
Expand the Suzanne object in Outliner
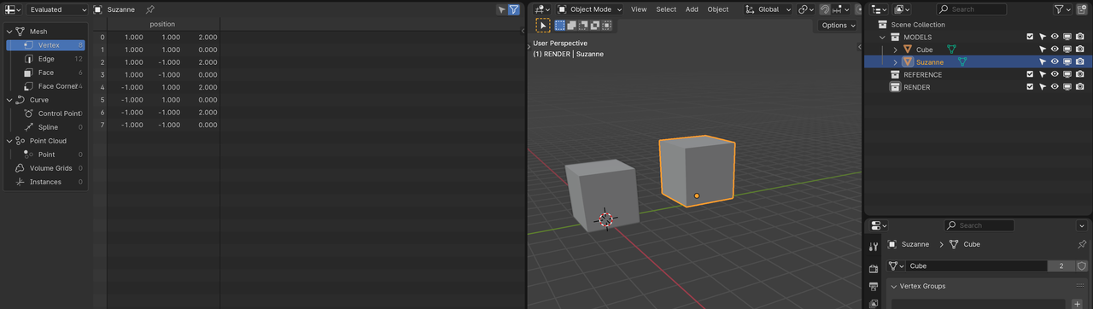coord(896,62)
